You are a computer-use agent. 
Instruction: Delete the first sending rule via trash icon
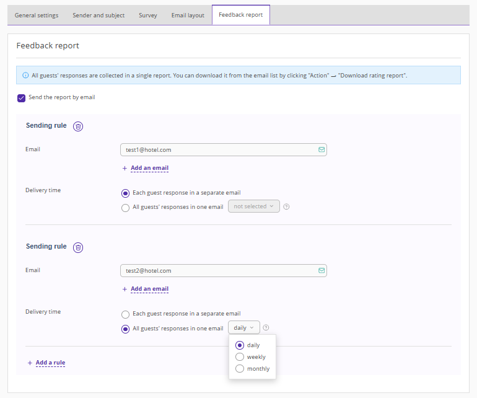78,126
